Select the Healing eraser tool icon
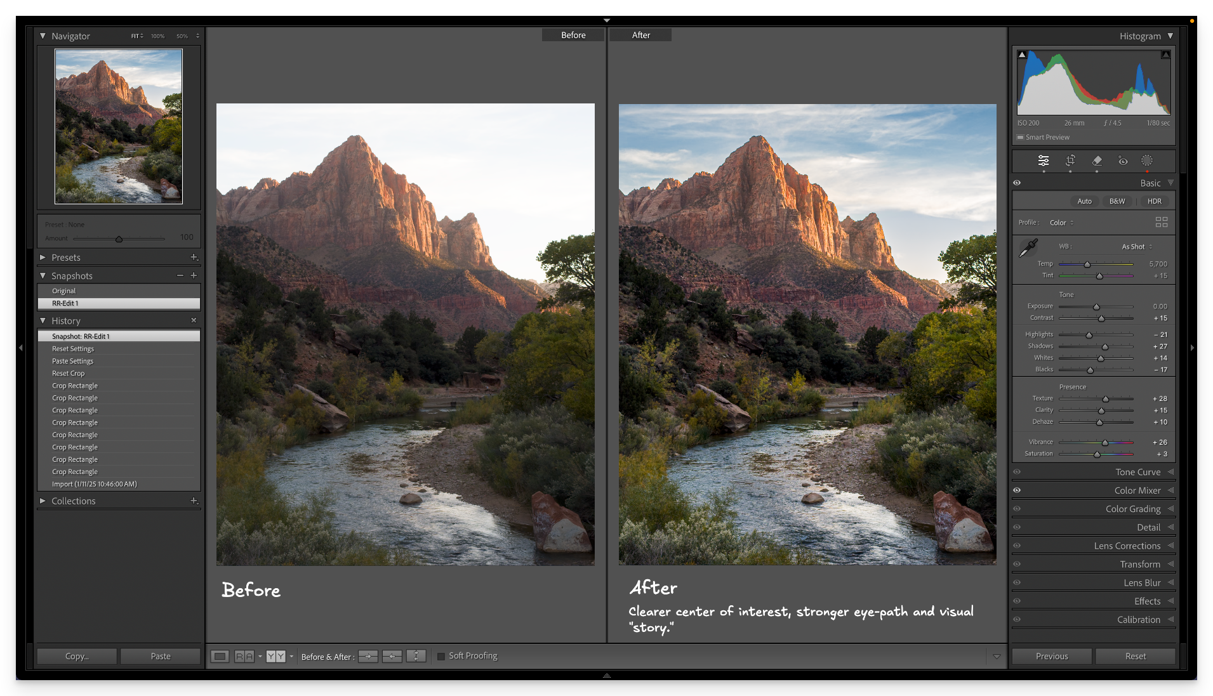 click(x=1097, y=161)
